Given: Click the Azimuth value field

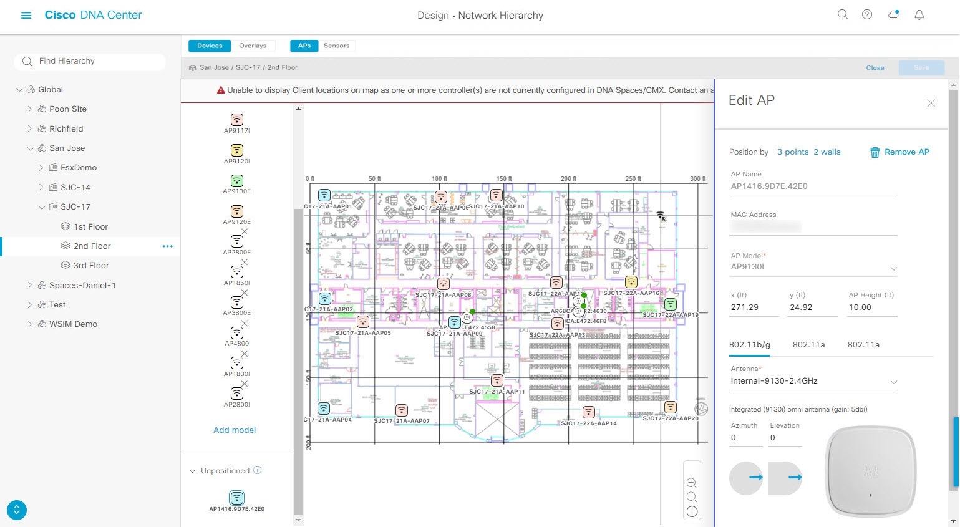Looking at the screenshot, I should pyautogui.click(x=746, y=438).
